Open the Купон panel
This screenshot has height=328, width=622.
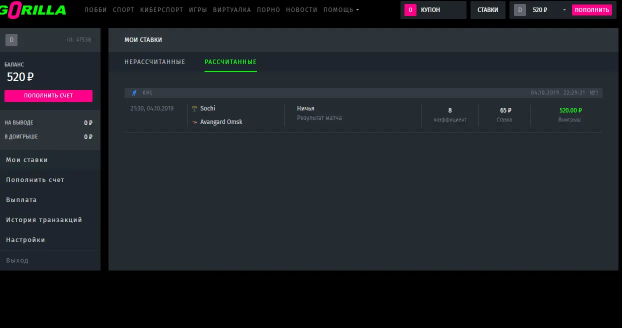point(433,10)
